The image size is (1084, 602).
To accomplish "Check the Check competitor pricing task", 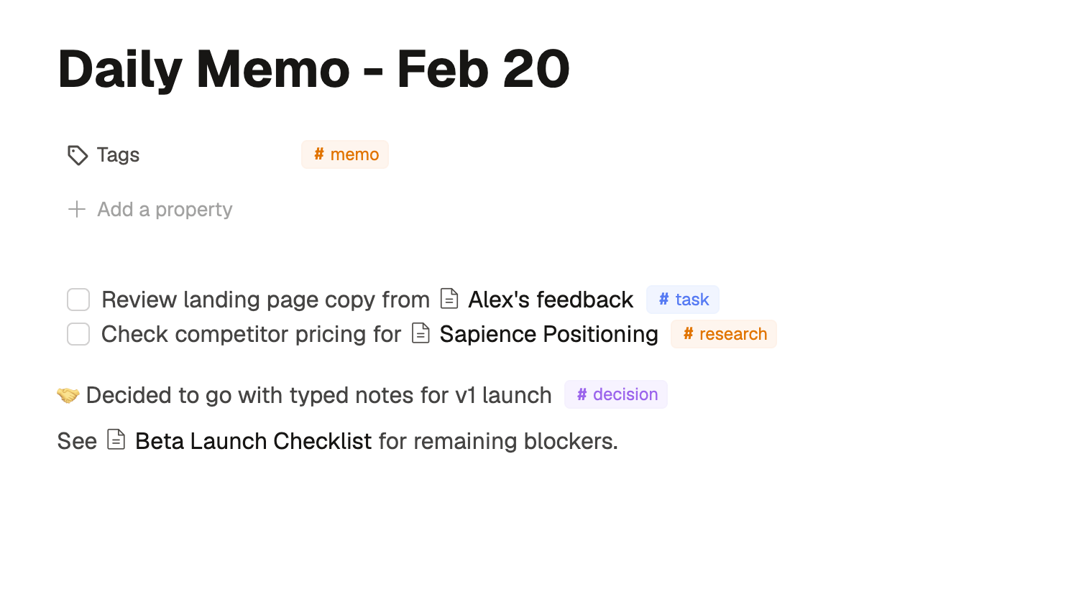I will click(x=78, y=334).
